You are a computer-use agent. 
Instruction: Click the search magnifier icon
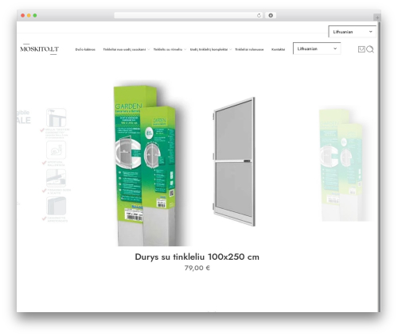(370, 49)
